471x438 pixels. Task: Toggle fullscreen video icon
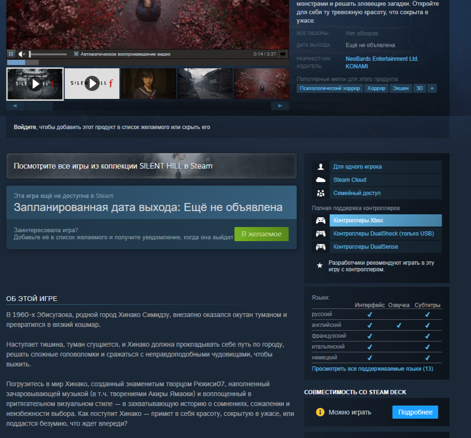283,54
